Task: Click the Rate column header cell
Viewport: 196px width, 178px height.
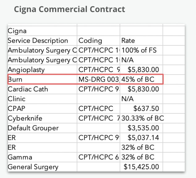Action: [128, 40]
